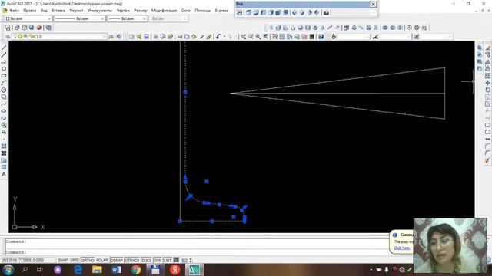Open the Инструменты menu
Screen dimensions: 492x276
[x=100, y=11]
